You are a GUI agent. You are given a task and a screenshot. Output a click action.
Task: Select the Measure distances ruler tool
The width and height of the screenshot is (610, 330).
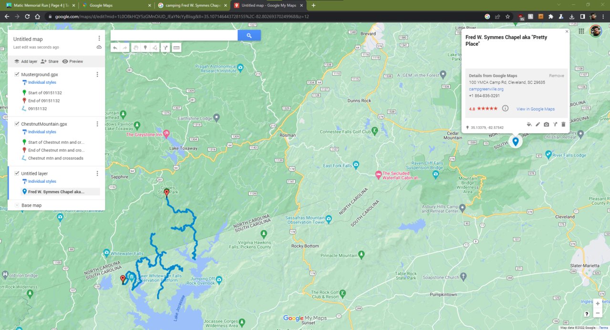(x=176, y=48)
